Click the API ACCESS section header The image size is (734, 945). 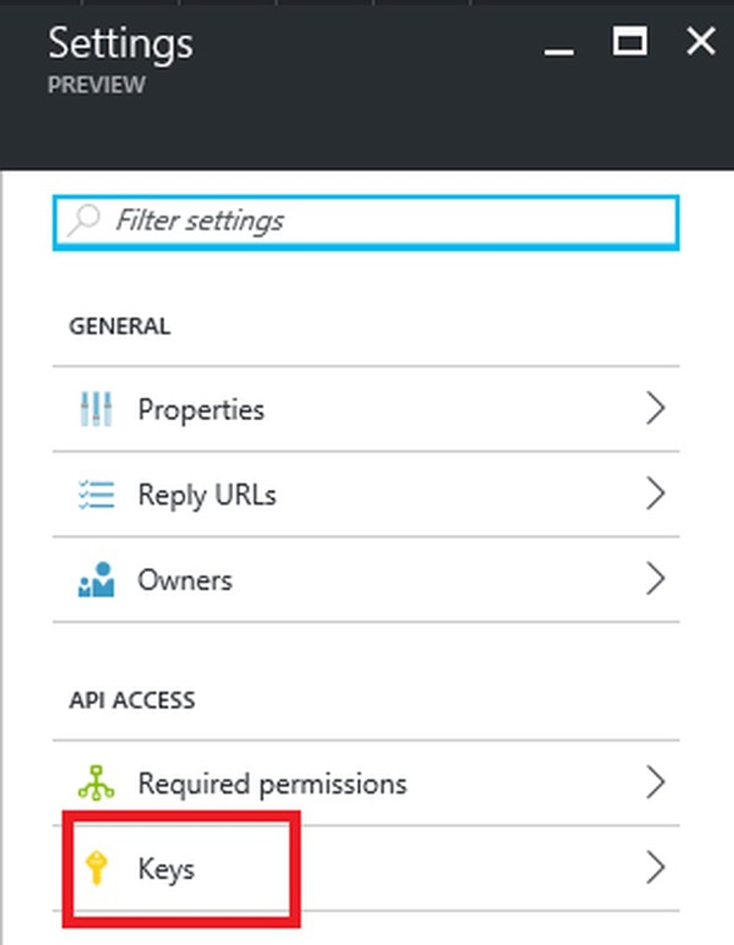coord(132,700)
